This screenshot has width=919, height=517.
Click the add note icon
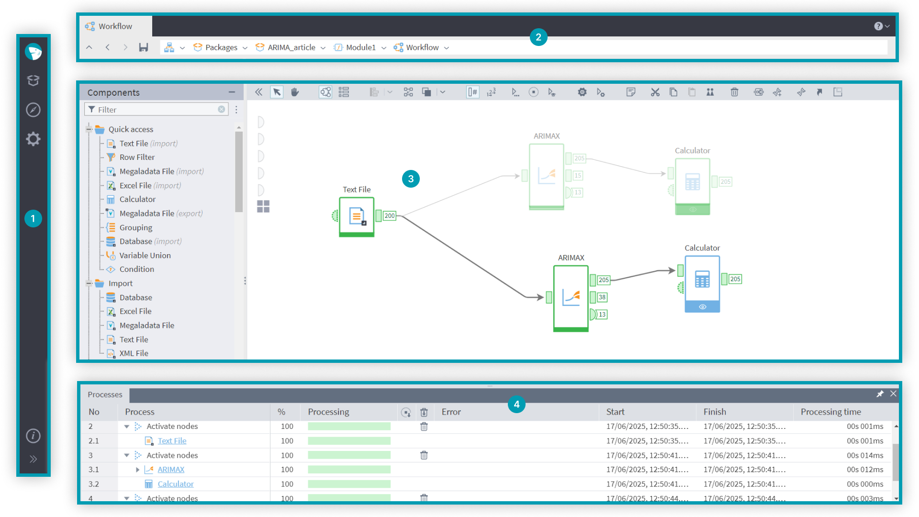[x=631, y=92]
